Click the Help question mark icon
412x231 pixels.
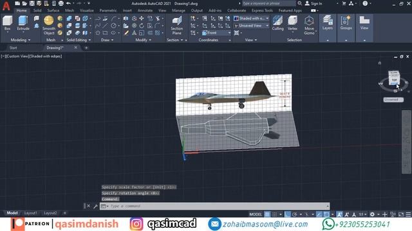tap(365, 3)
